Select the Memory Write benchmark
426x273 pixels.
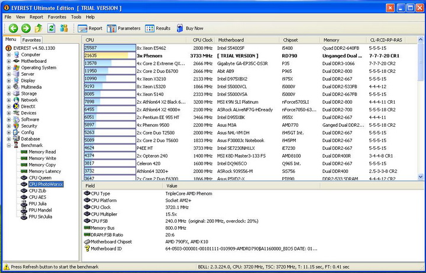43,158
